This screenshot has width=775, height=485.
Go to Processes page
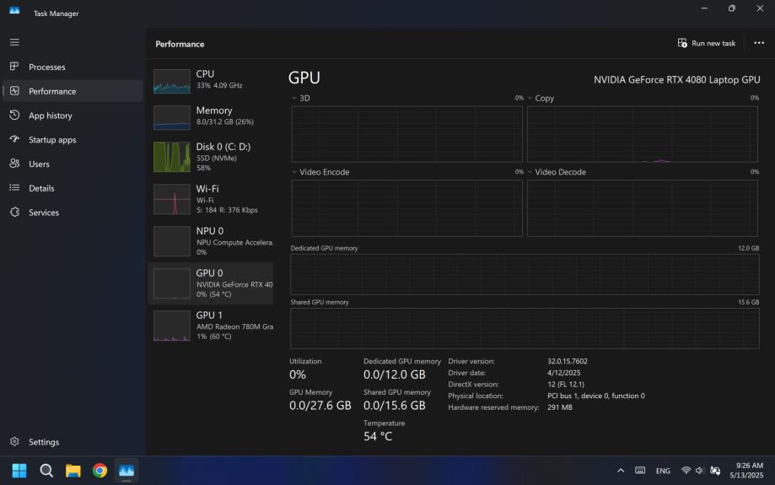73,67
